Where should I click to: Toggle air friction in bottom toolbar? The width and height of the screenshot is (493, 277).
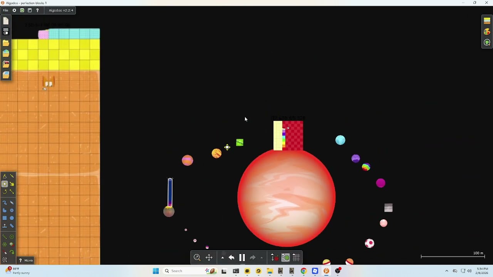click(x=286, y=258)
